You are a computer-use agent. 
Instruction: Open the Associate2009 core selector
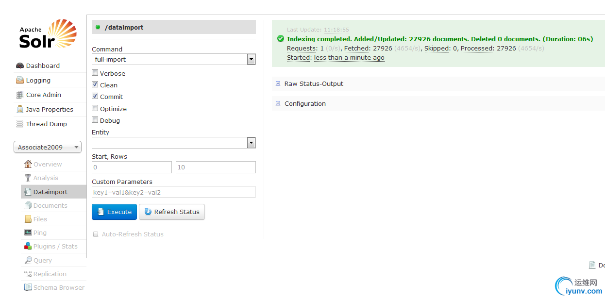coord(48,147)
